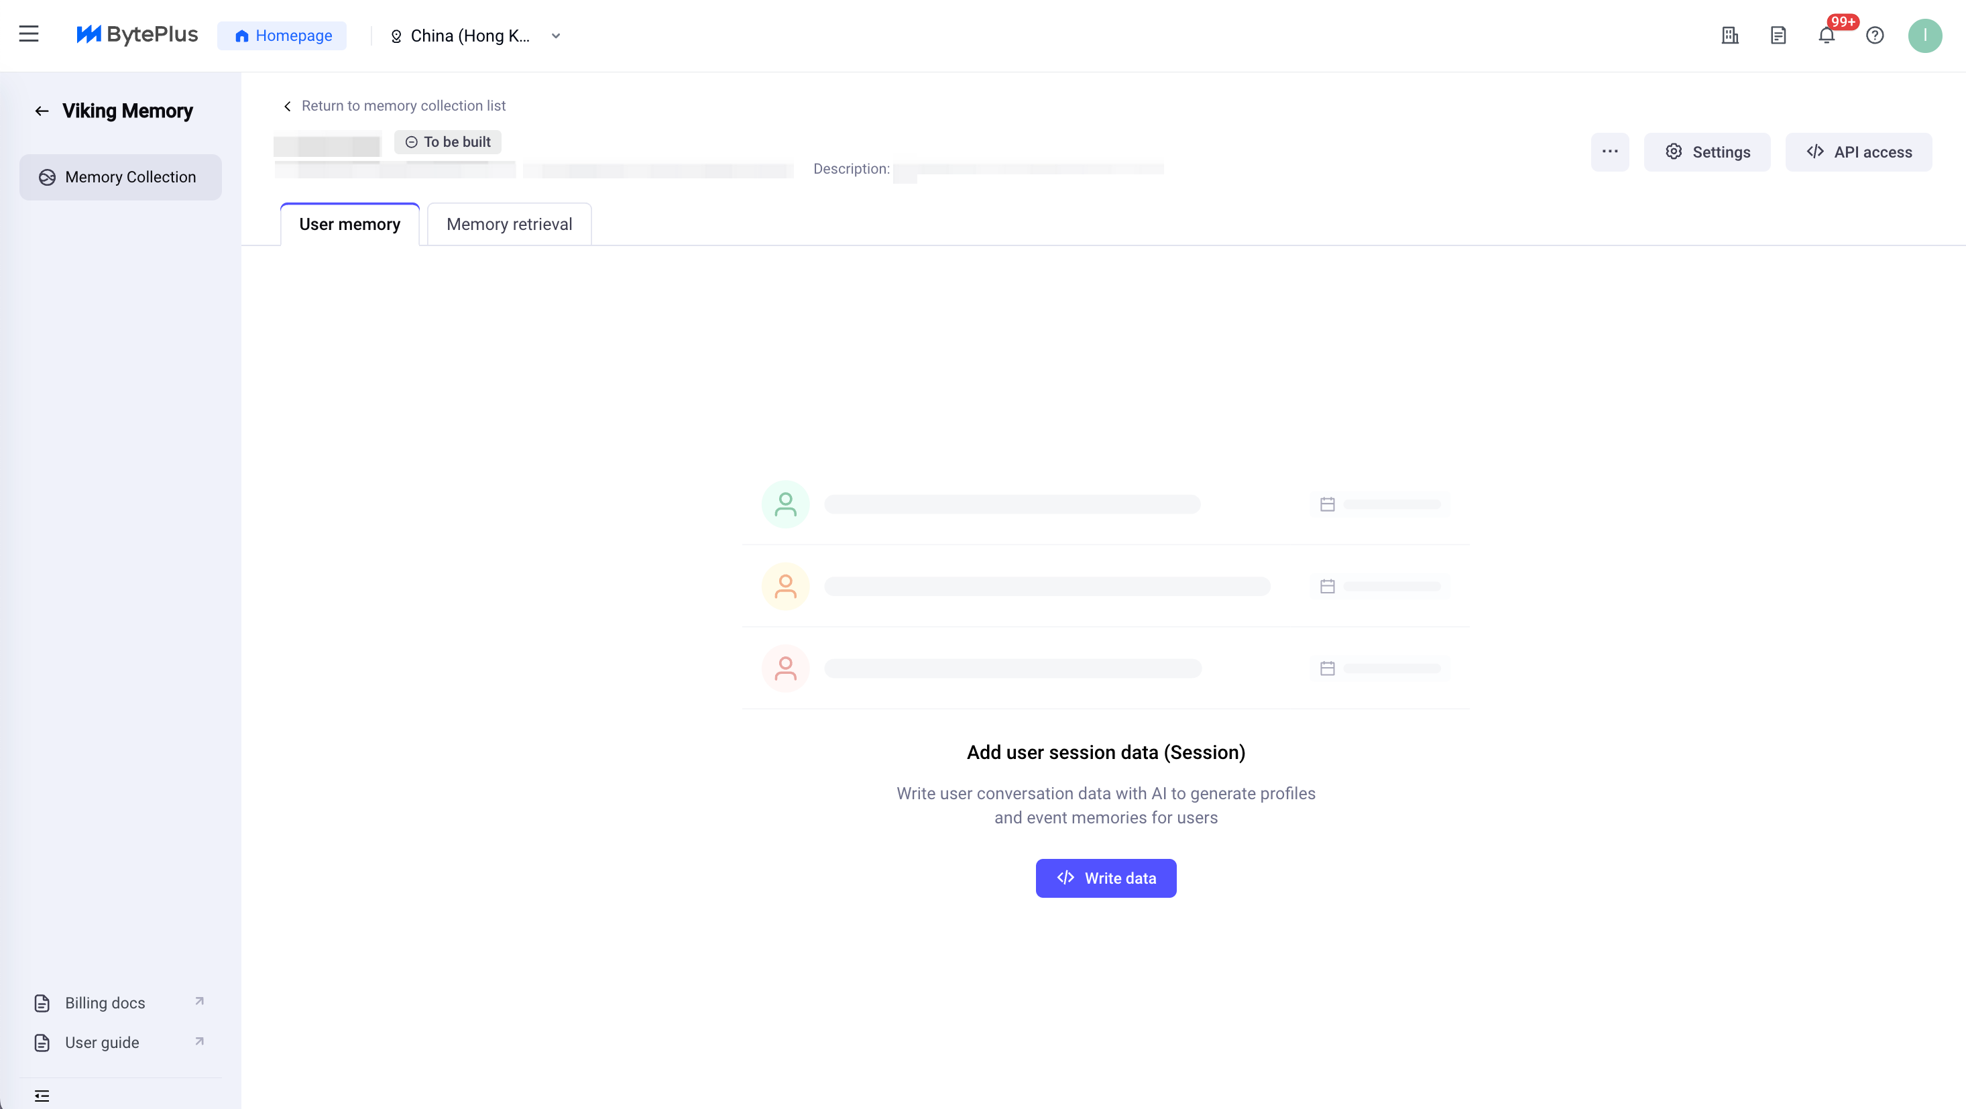Open the notifications bell icon
This screenshot has height=1109, width=1966.
[1827, 36]
